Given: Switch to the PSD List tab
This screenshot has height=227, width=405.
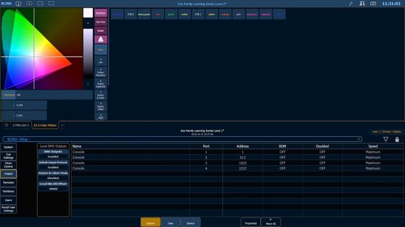Looking at the screenshot, I should (x=21, y=125).
